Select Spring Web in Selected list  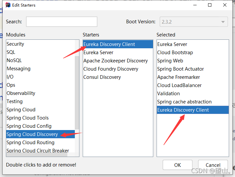click(x=193, y=61)
